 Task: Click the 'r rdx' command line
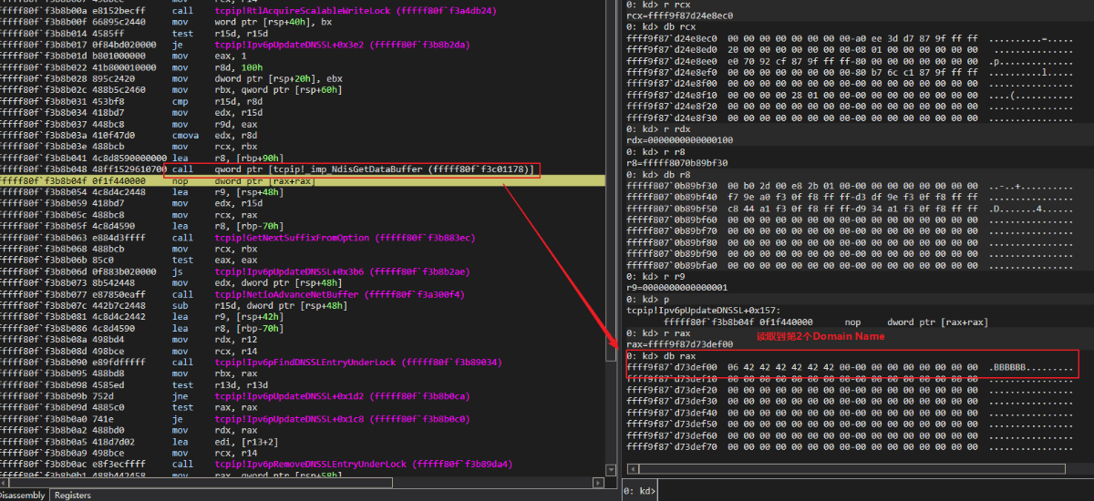pyautogui.click(x=659, y=129)
